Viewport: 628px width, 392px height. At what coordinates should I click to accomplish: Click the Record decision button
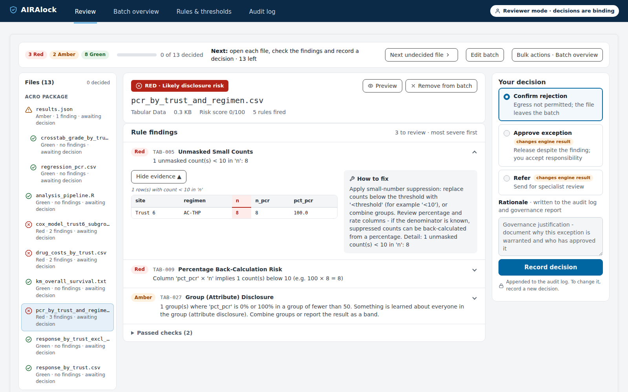(550, 267)
